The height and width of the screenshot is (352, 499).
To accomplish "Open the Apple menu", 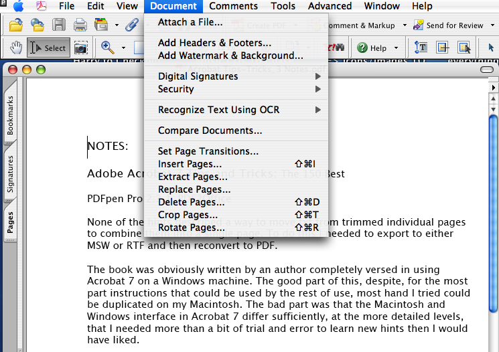I will 18,6.
